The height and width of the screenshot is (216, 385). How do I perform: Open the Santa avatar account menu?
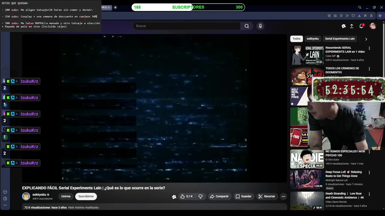(x=373, y=26)
